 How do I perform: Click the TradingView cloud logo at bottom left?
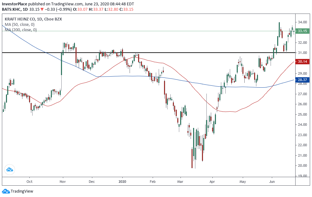[6, 191]
